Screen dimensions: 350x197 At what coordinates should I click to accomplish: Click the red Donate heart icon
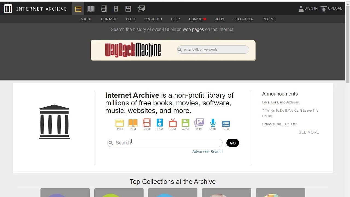(205, 19)
